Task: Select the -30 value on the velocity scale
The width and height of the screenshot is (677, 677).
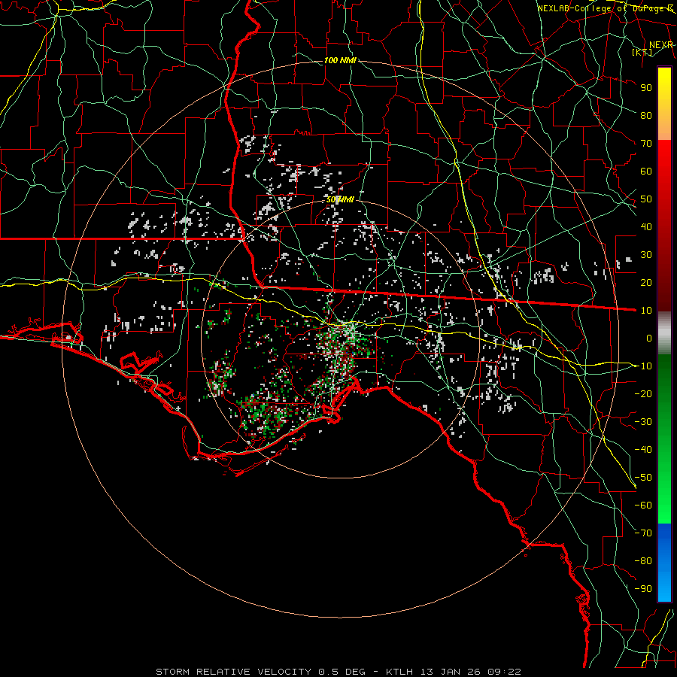Action: [x=643, y=422]
